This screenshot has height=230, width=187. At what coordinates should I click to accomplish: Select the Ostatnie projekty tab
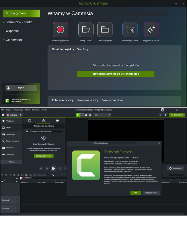[63, 49]
